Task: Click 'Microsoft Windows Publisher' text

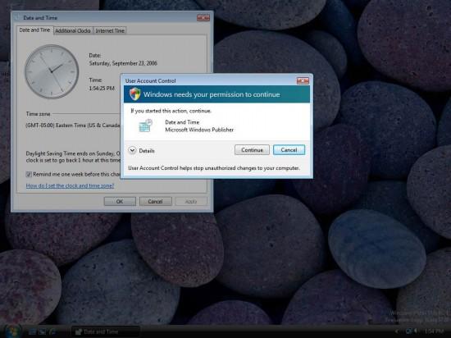Action: pyautogui.click(x=199, y=130)
